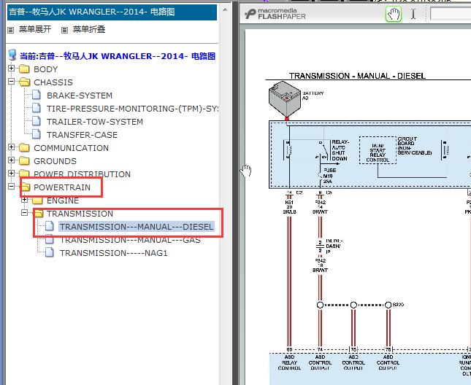Click the COMMUNICATION folder icon
471x385 pixels.
point(24,148)
